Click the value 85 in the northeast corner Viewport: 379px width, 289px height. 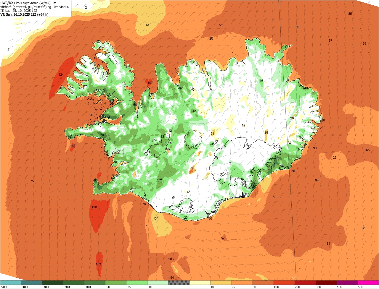pos(350,14)
